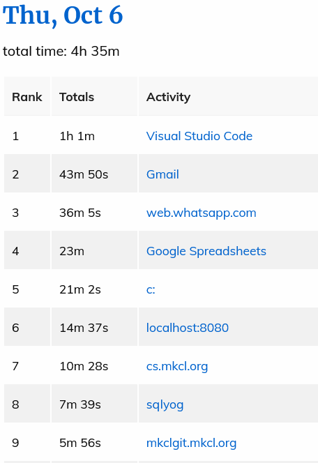Click the total time 4h 35m text

click(x=61, y=52)
